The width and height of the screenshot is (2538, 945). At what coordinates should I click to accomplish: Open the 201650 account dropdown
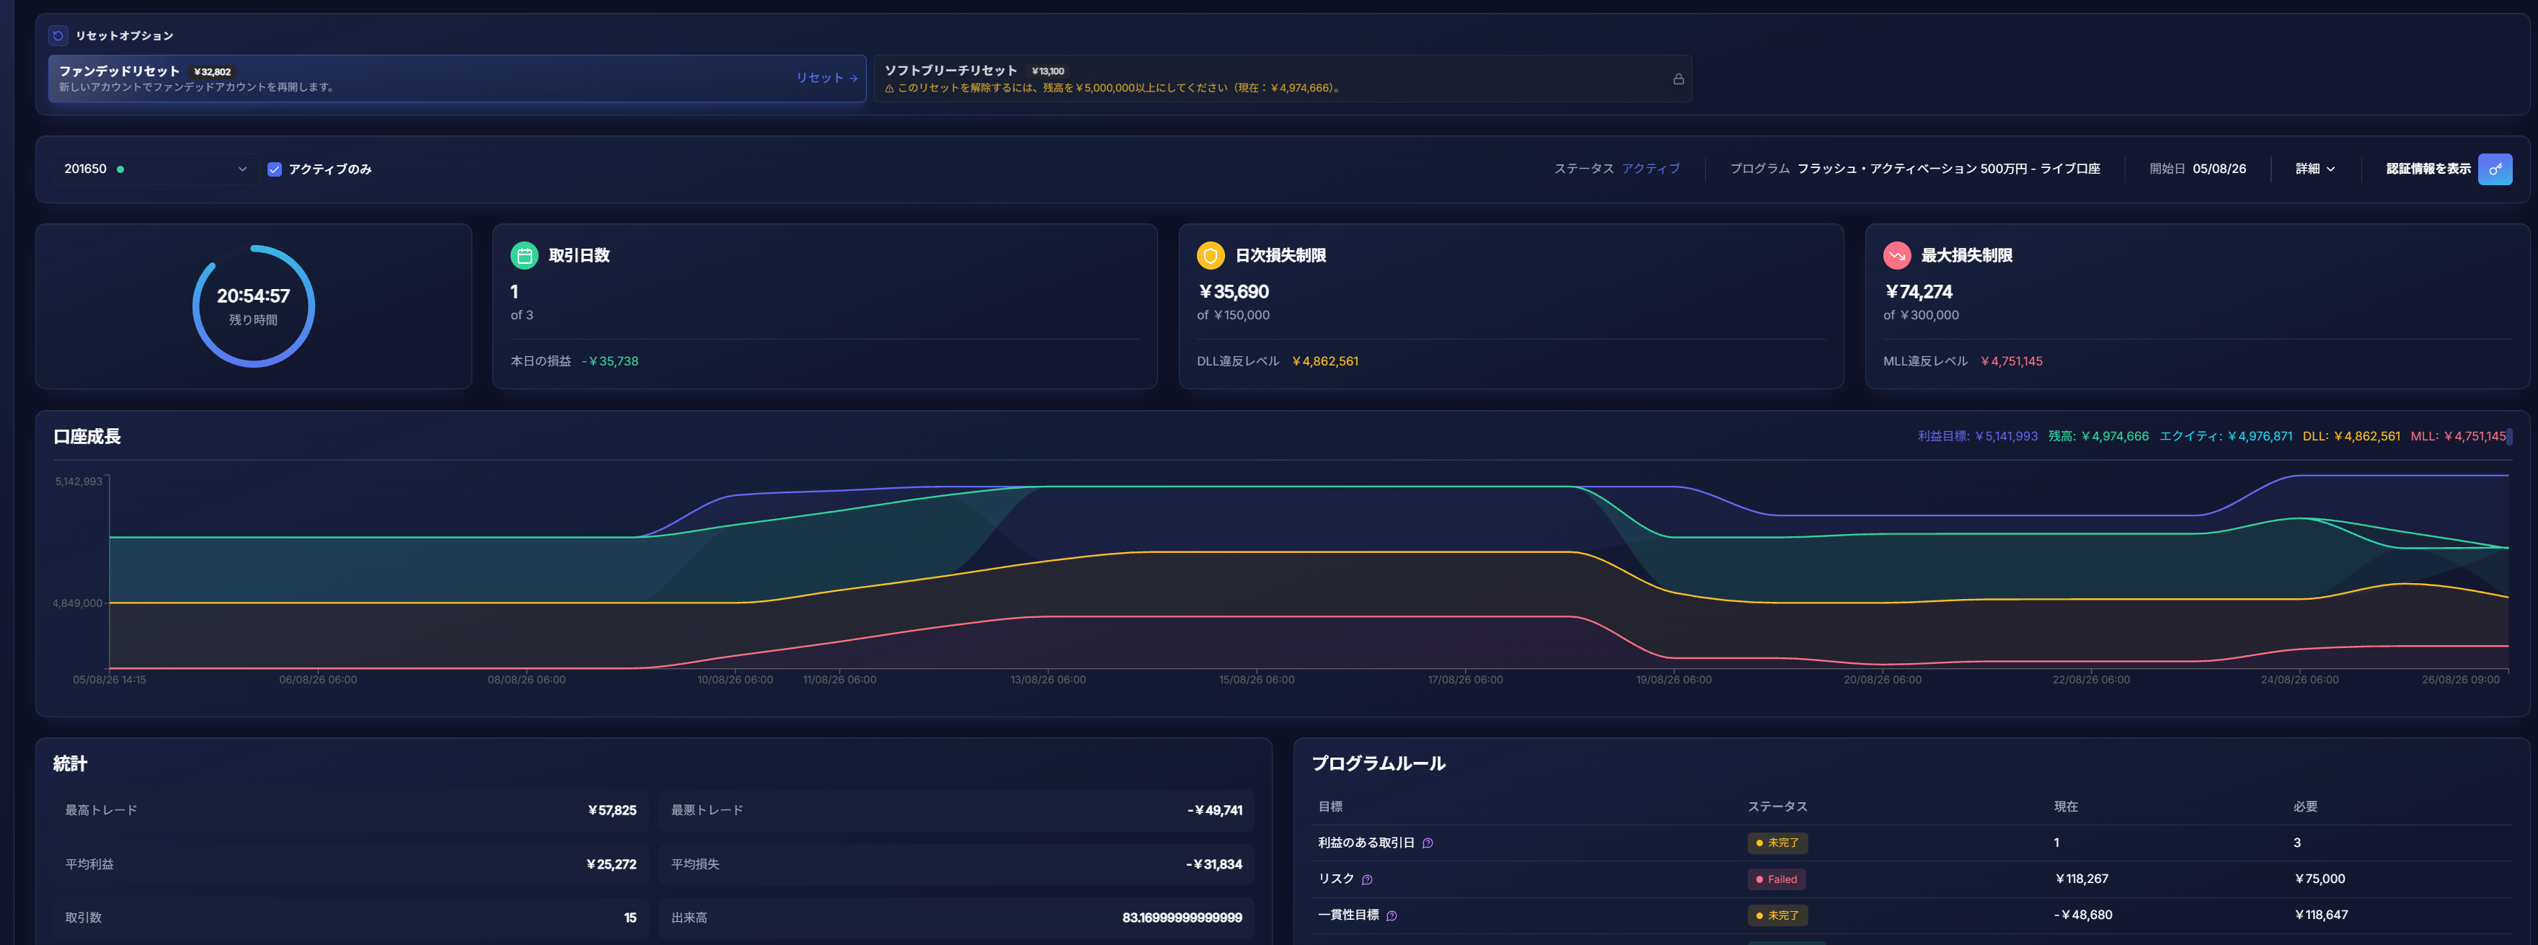coord(156,169)
